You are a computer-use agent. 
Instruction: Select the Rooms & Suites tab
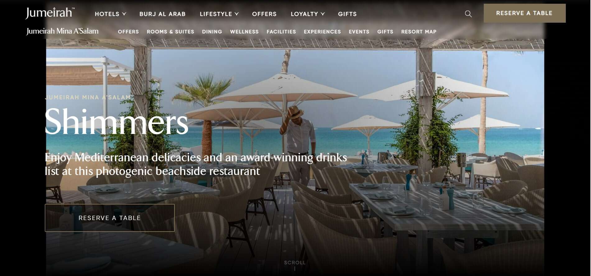(170, 32)
